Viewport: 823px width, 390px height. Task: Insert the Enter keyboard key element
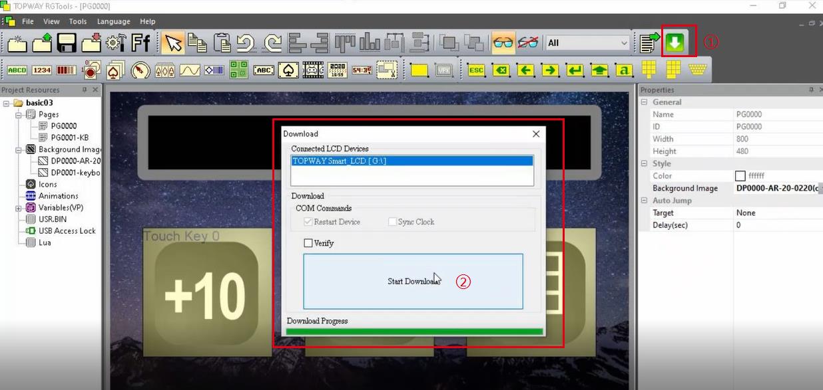[x=575, y=70]
